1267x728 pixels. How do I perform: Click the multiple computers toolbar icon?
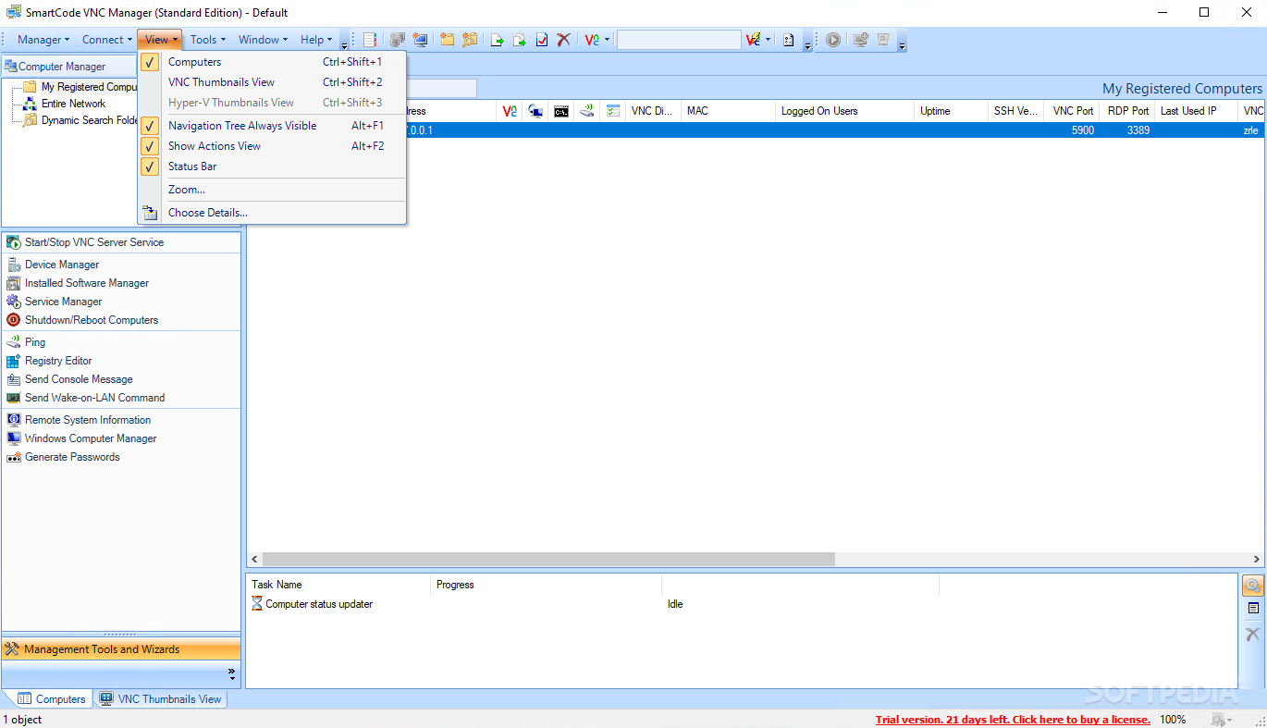click(398, 40)
